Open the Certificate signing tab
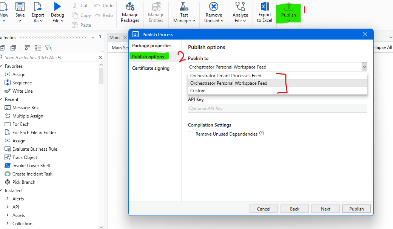Screen dimensions: 393x229 150,68
